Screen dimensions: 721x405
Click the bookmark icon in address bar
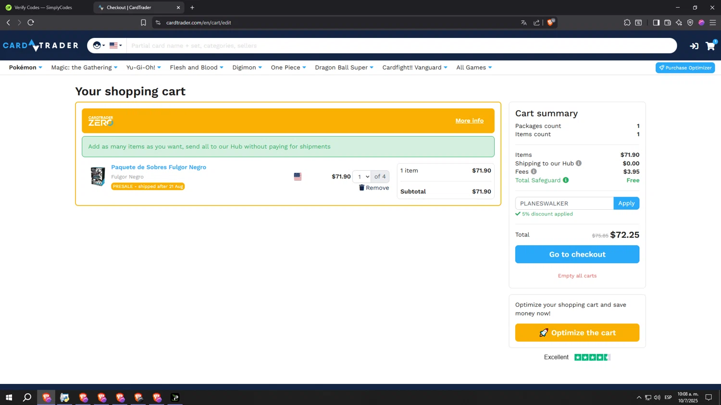143,23
